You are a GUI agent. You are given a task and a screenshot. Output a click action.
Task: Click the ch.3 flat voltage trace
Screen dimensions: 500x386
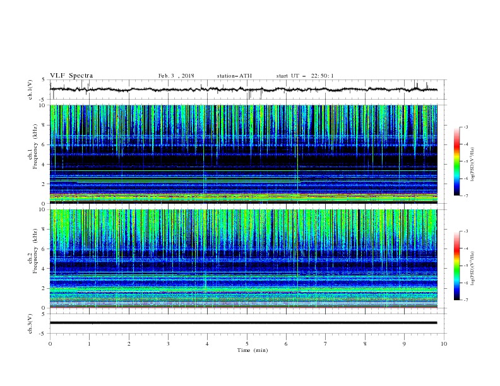tap(243, 323)
